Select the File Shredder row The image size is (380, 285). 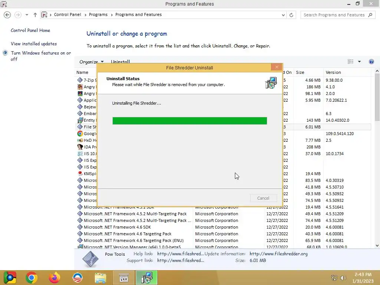point(86,127)
